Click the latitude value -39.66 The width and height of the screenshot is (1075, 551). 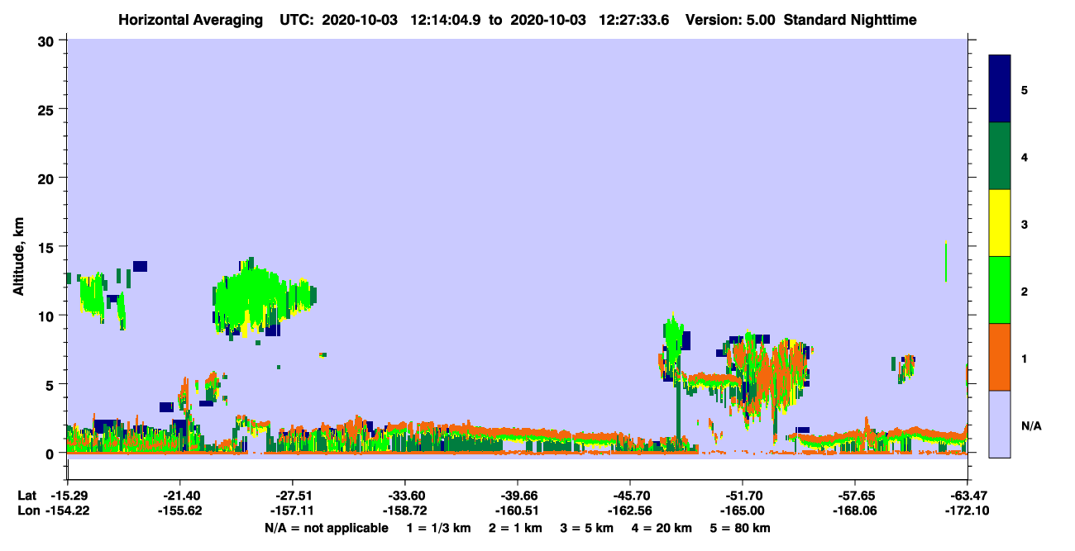pos(518,496)
